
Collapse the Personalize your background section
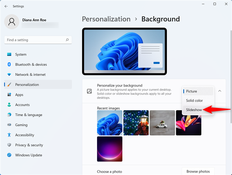click(x=220, y=91)
